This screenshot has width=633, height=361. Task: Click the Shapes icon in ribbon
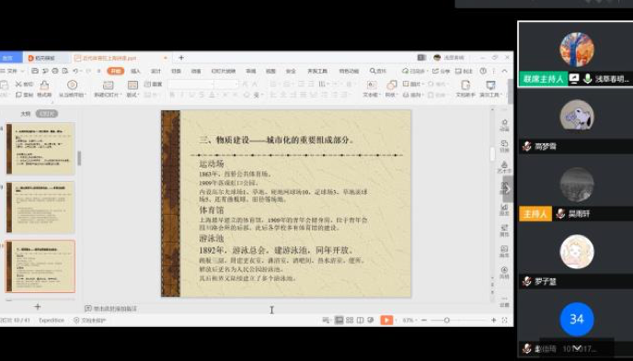pyautogui.click(x=391, y=85)
